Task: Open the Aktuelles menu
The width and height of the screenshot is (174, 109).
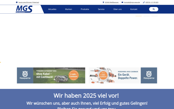Action: 52,9
